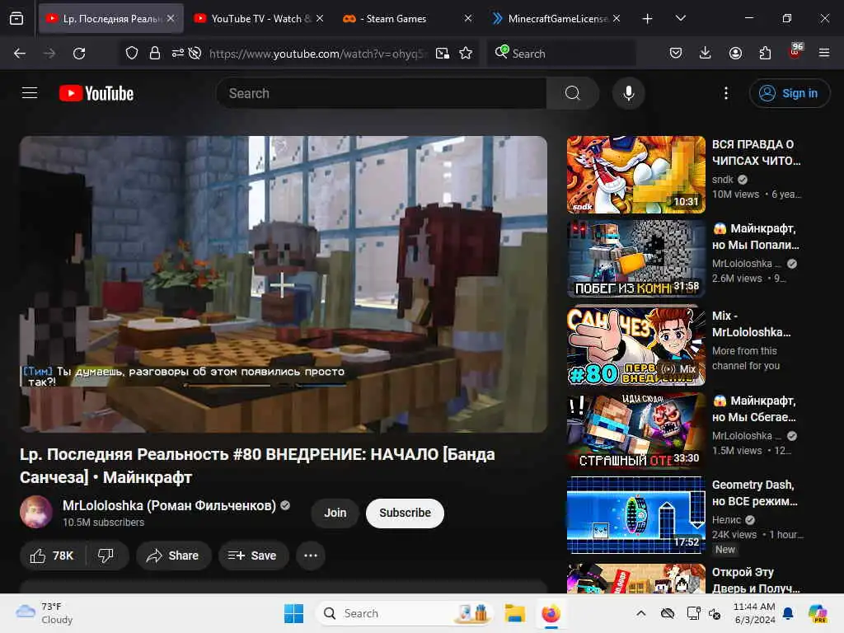Screen dimensions: 844x633
Task: Open picture-in-picture icon in address bar
Action: click(443, 54)
